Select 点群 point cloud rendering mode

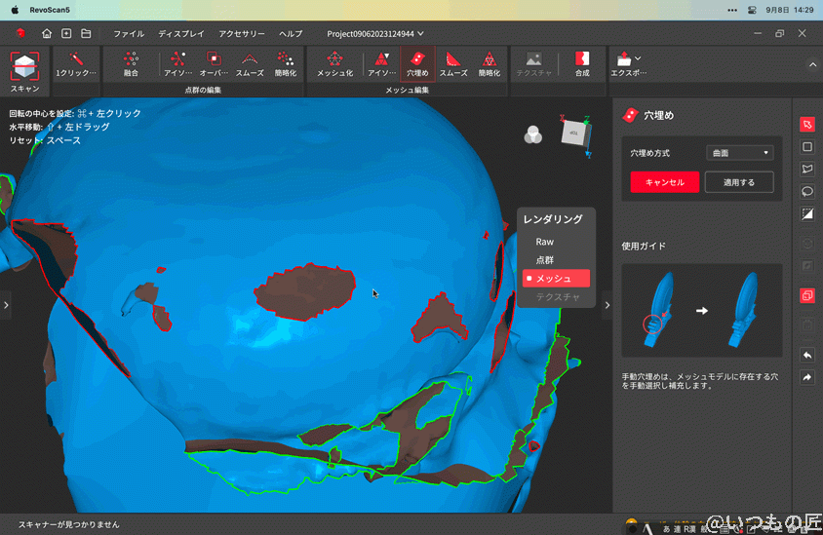pyautogui.click(x=544, y=260)
